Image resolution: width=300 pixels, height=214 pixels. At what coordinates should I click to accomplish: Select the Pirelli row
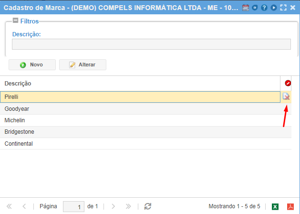pyautogui.click(x=140, y=97)
